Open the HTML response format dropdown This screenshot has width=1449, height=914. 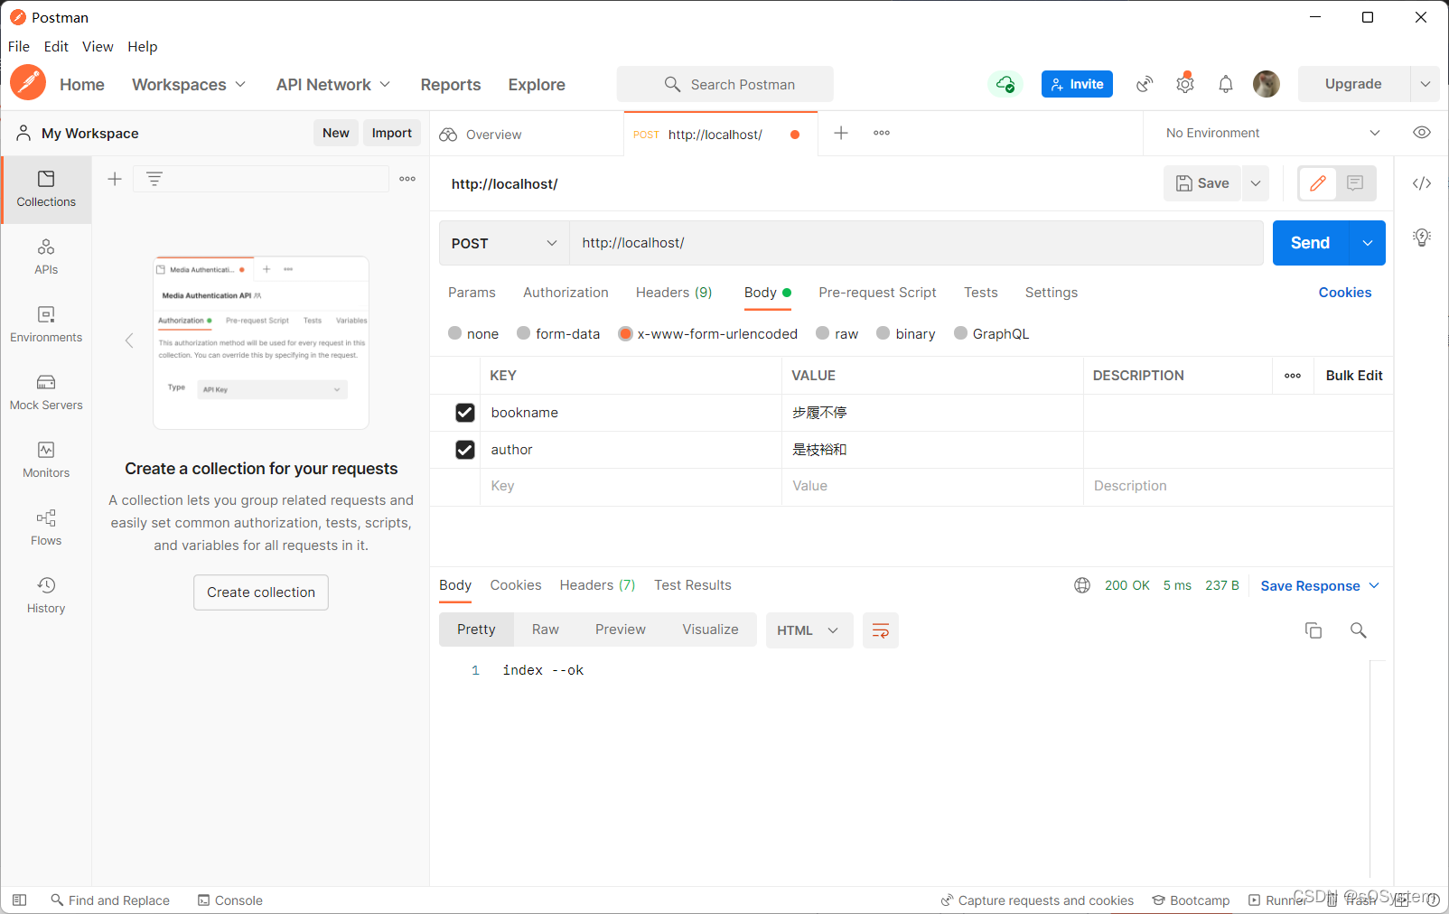(x=809, y=630)
